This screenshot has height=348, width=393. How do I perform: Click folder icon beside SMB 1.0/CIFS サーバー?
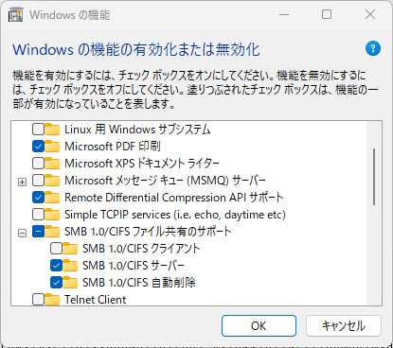click(70, 266)
